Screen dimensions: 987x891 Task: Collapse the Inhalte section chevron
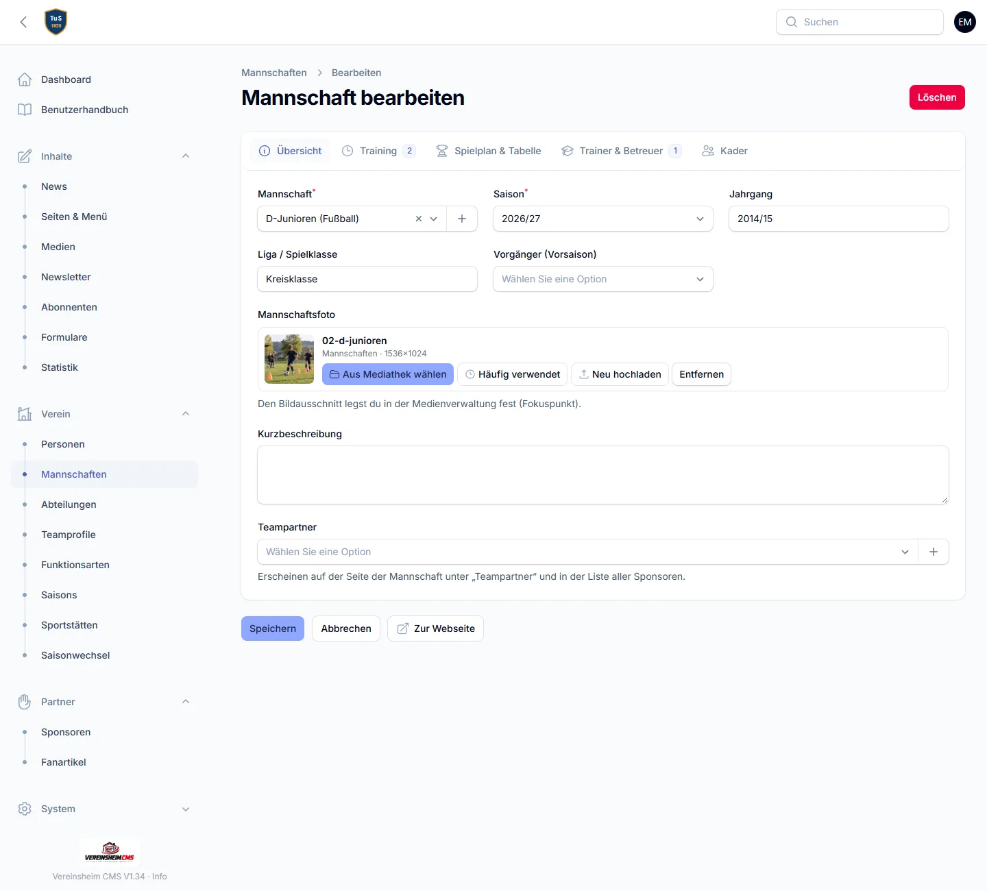(186, 156)
